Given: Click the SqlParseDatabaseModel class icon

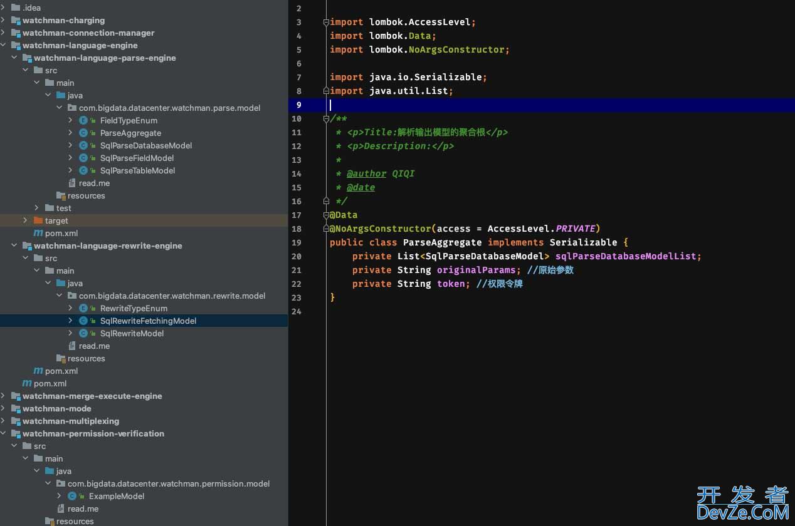Looking at the screenshot, I should (x=83, y=145).
